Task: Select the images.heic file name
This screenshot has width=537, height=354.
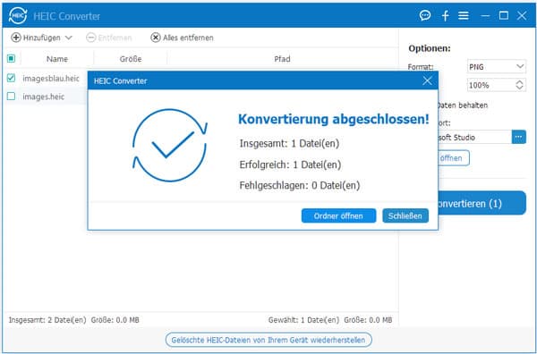Action: [44, 97]
